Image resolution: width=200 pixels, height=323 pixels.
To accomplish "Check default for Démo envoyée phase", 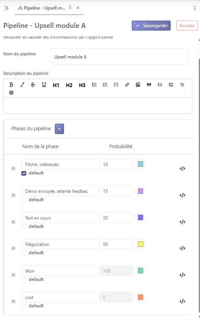I will [24, 200].
